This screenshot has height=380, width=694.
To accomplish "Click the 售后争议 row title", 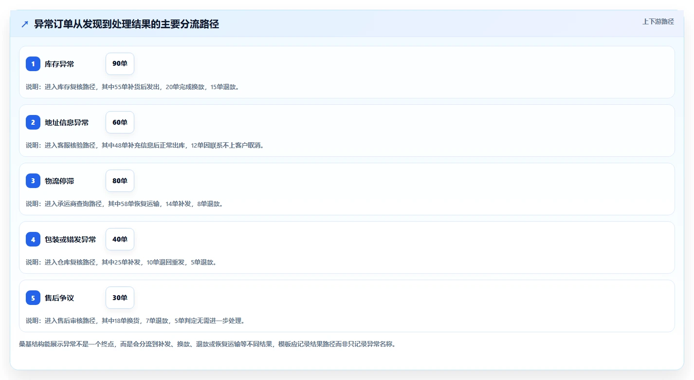I will tap(59, 298).
